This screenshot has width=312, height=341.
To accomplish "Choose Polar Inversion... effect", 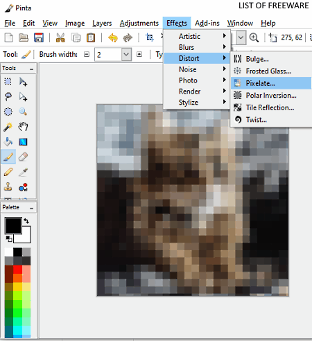I will point(271,95).
